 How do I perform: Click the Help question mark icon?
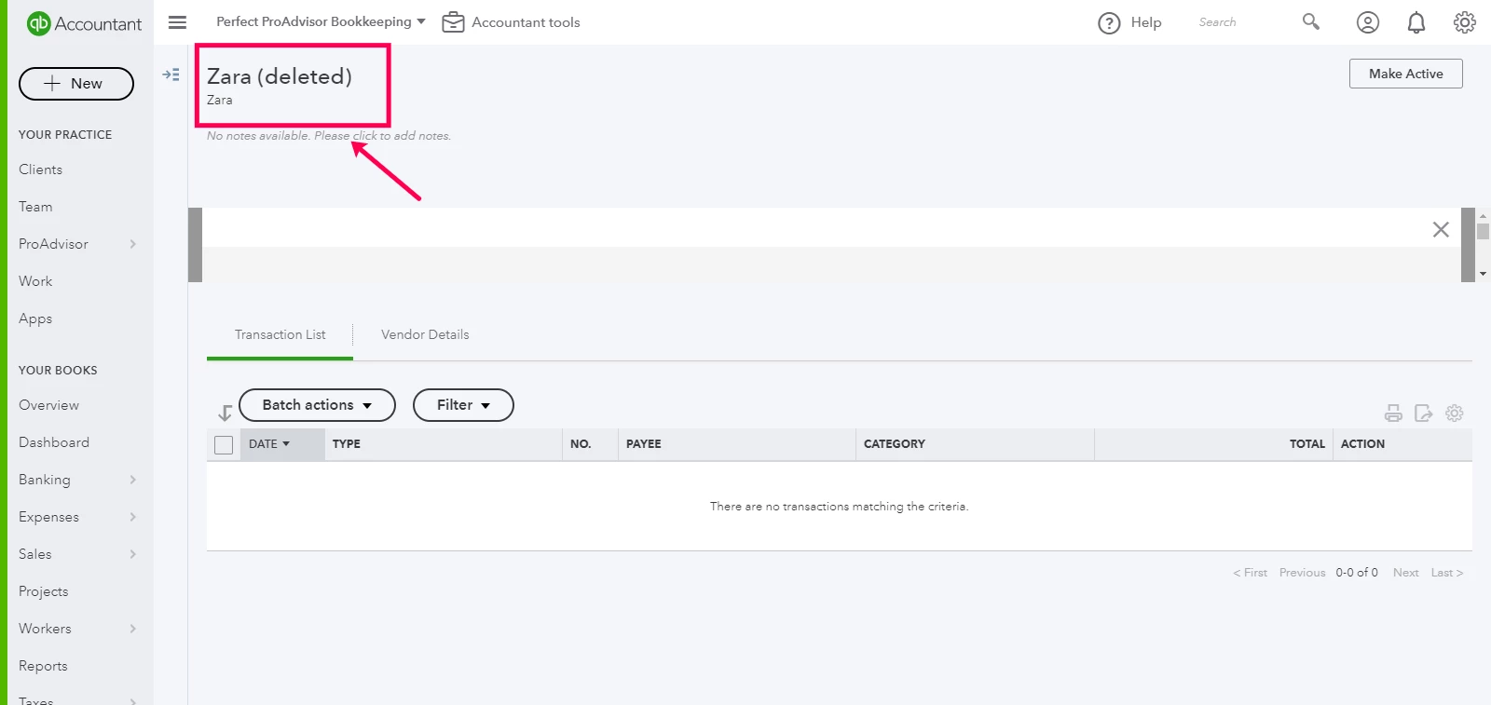(x=1109, y=23)
